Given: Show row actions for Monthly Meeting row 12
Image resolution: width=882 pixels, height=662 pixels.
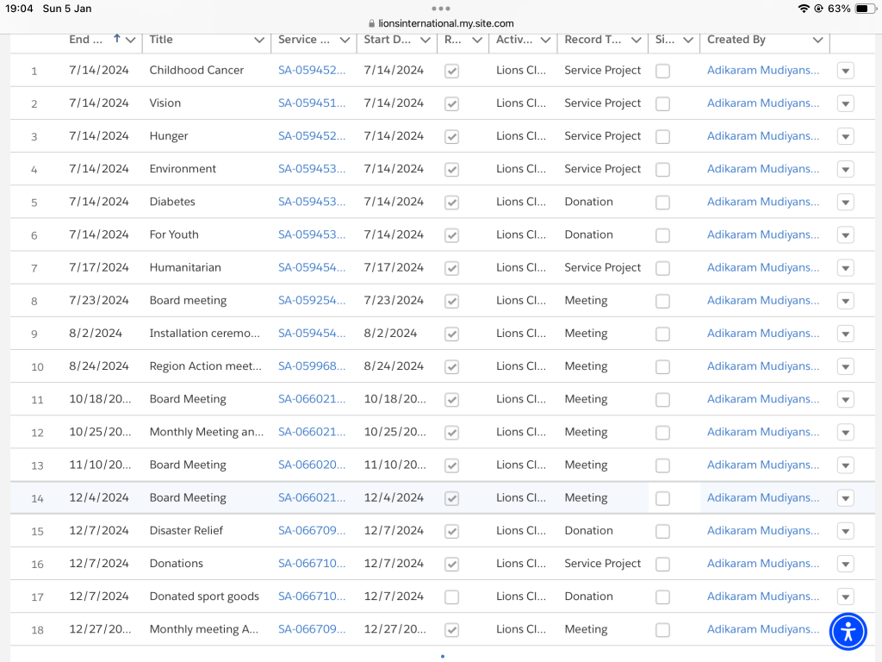Looking at the screenshot, I should tap(846, 433).
